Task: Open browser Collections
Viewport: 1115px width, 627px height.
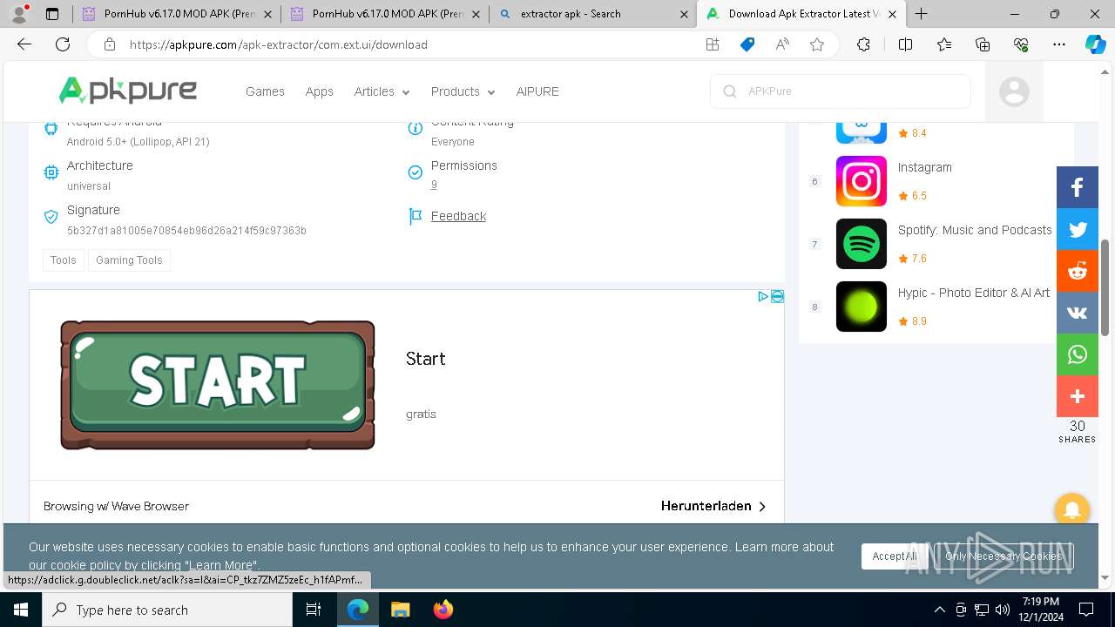Action: pyautogui.click(x=983, y=44)
